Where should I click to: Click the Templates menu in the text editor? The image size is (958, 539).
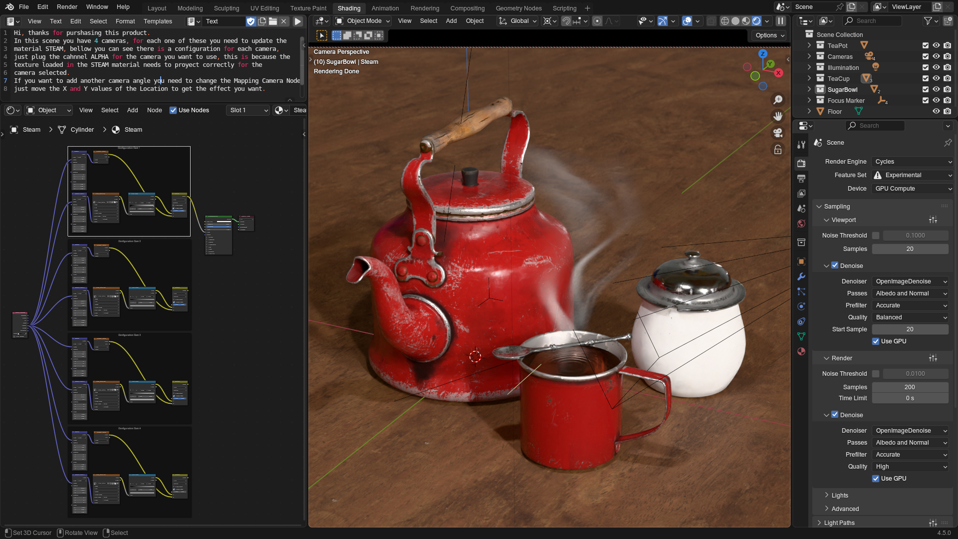pos(158,21)
